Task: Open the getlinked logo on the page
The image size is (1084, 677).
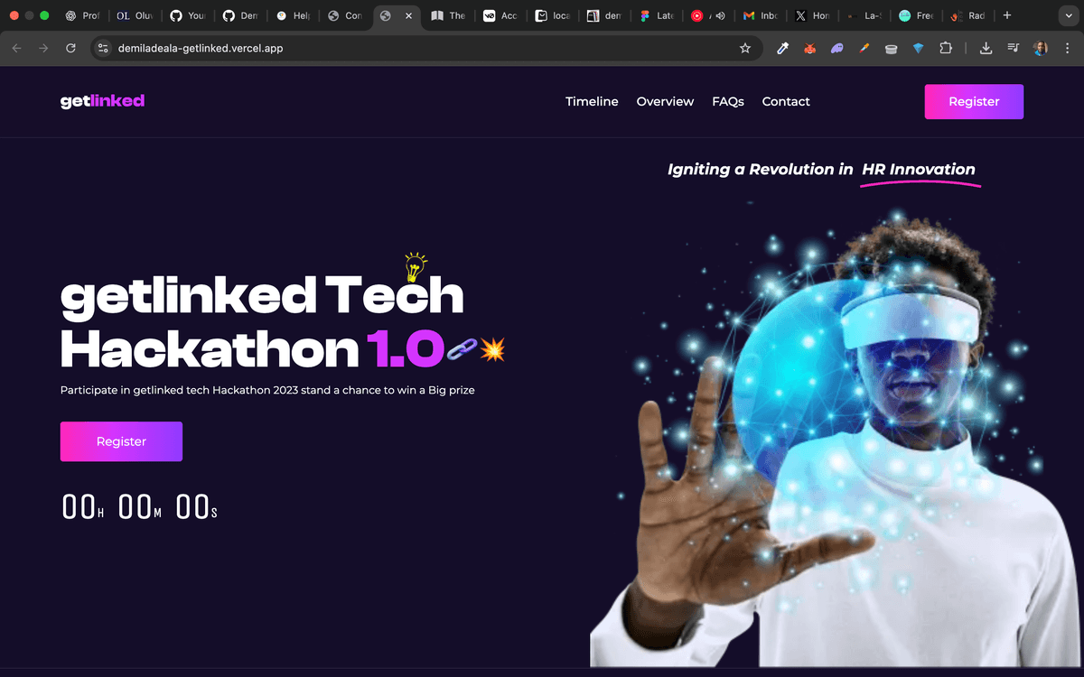Action: [x=102, y=101]
